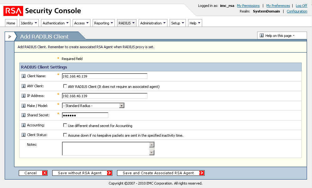Screen dimensions: 312x188
Task: Click the Cancel button
Action: pos(33,173)
